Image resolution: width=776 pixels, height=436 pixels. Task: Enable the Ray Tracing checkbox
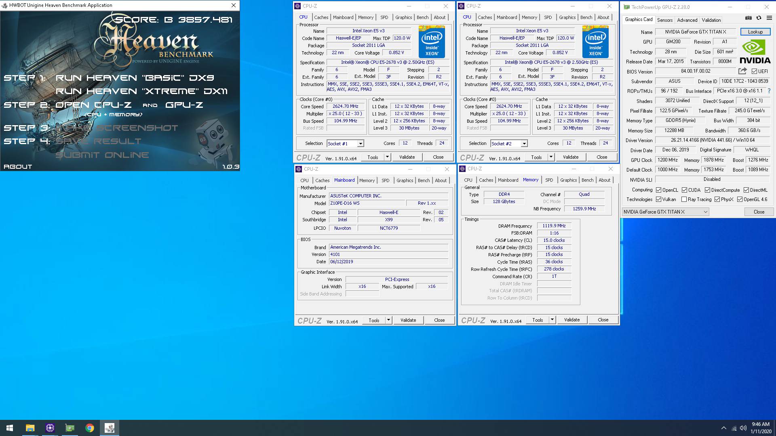click(x=684, y=199)
